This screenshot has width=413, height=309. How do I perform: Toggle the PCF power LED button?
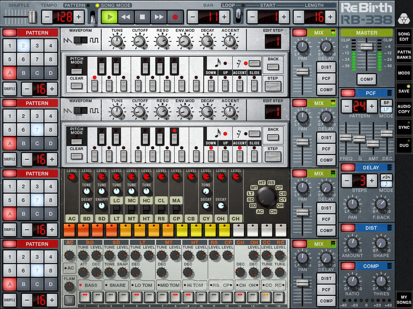click(348, 93)
